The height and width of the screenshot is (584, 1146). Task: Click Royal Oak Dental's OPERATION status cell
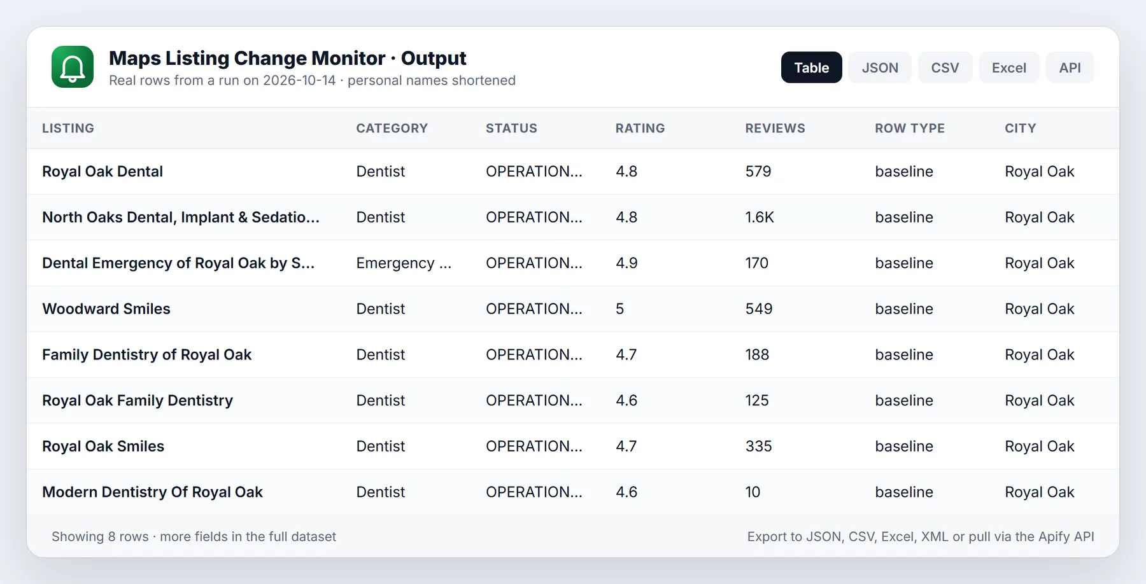(x=534, y=172)
